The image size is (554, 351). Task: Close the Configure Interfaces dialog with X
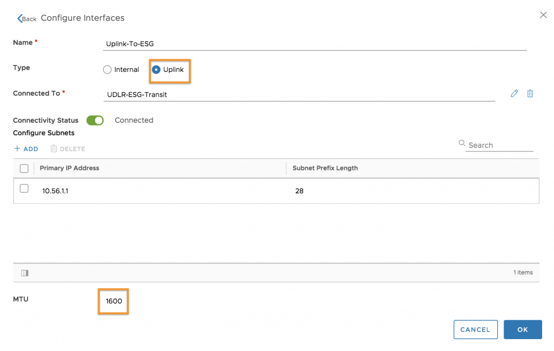coord(543,15)
